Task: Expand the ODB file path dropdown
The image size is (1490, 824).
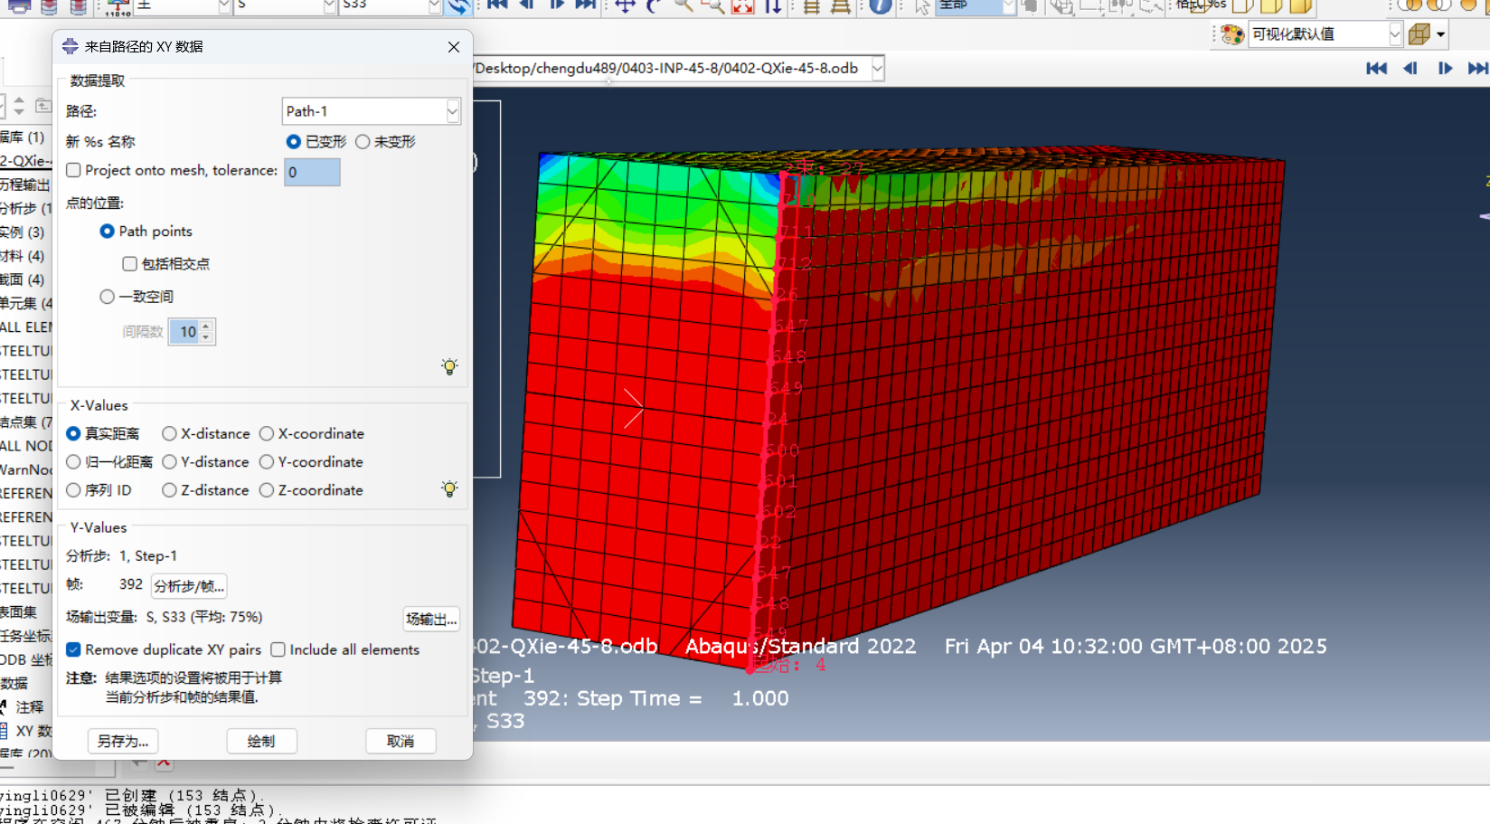Action: pyautogui.click(x=877, y=69)
